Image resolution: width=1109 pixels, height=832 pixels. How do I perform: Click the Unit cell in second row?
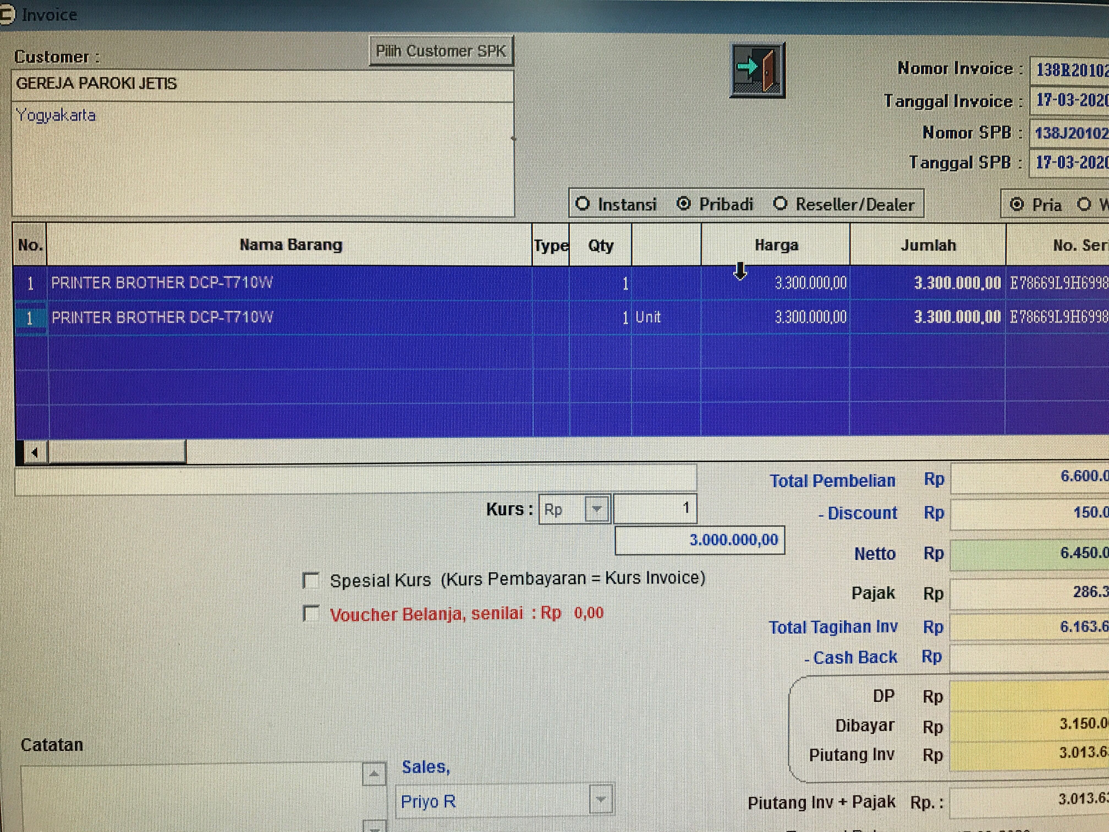tap(648, 317)
